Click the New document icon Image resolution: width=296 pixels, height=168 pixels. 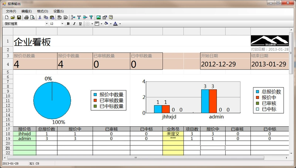coord(7,17)
